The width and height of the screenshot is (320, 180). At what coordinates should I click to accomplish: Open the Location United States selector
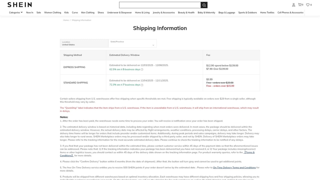pos(84,43)
